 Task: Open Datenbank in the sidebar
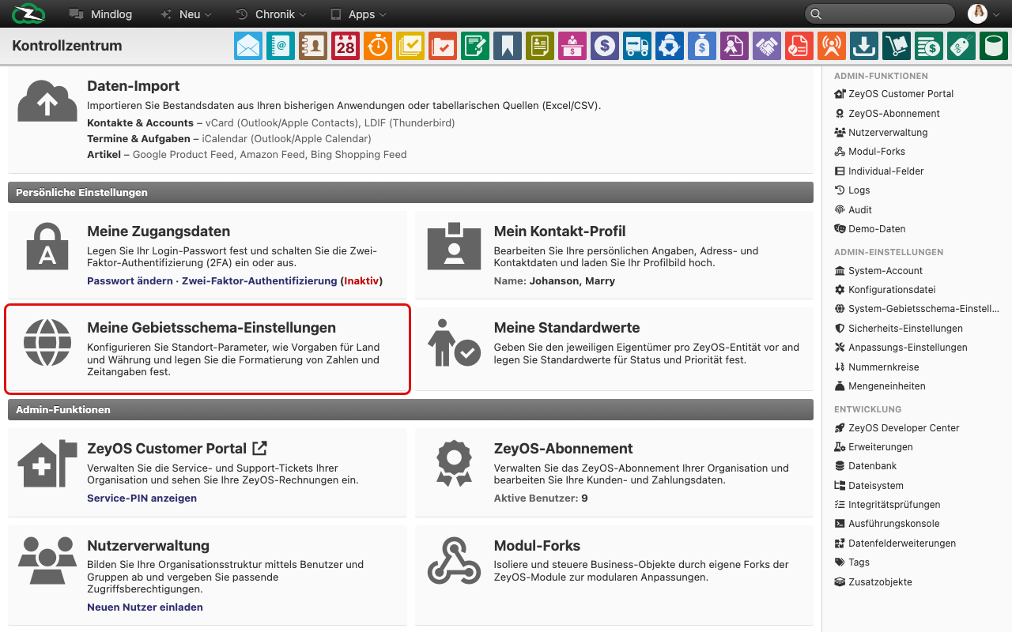[866, 466]
